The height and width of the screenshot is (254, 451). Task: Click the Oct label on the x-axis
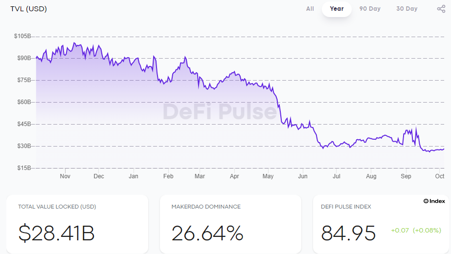click(x=440, y=176)
